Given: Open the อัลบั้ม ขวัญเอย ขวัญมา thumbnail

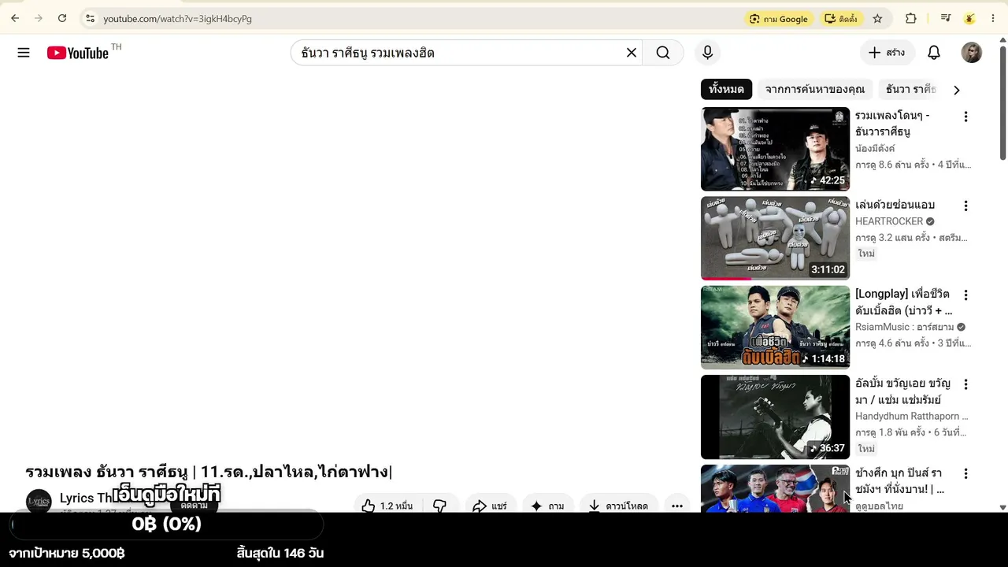Looking at the screenshot, I should 775,417.
